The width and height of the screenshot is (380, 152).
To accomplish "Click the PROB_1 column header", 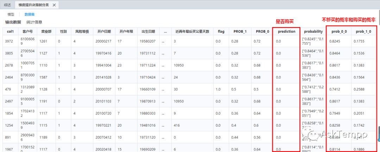I will (240, 32).
